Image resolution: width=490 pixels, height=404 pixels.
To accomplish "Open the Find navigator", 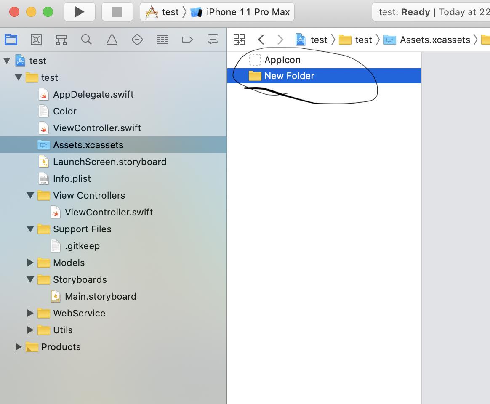I will (x=87, y=40).
